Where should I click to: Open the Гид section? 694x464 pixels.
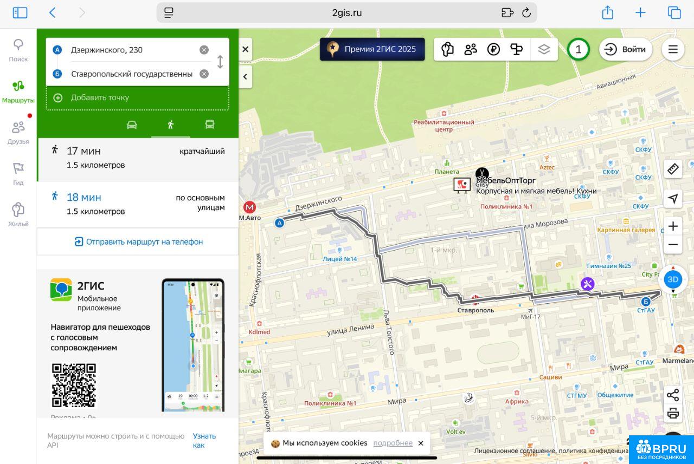point(18,174)
